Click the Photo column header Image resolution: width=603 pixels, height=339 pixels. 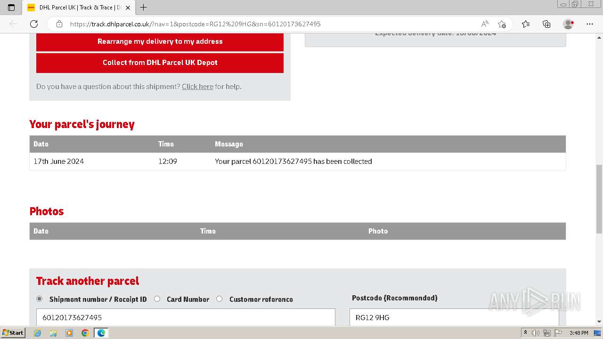point(378,231)
